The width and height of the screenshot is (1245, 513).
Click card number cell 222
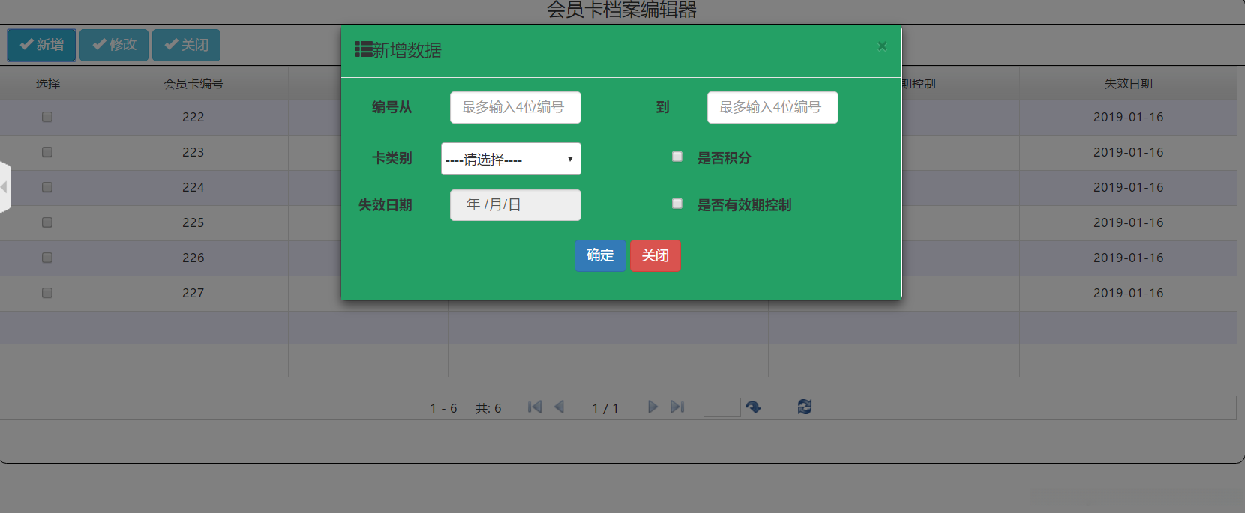193,117
